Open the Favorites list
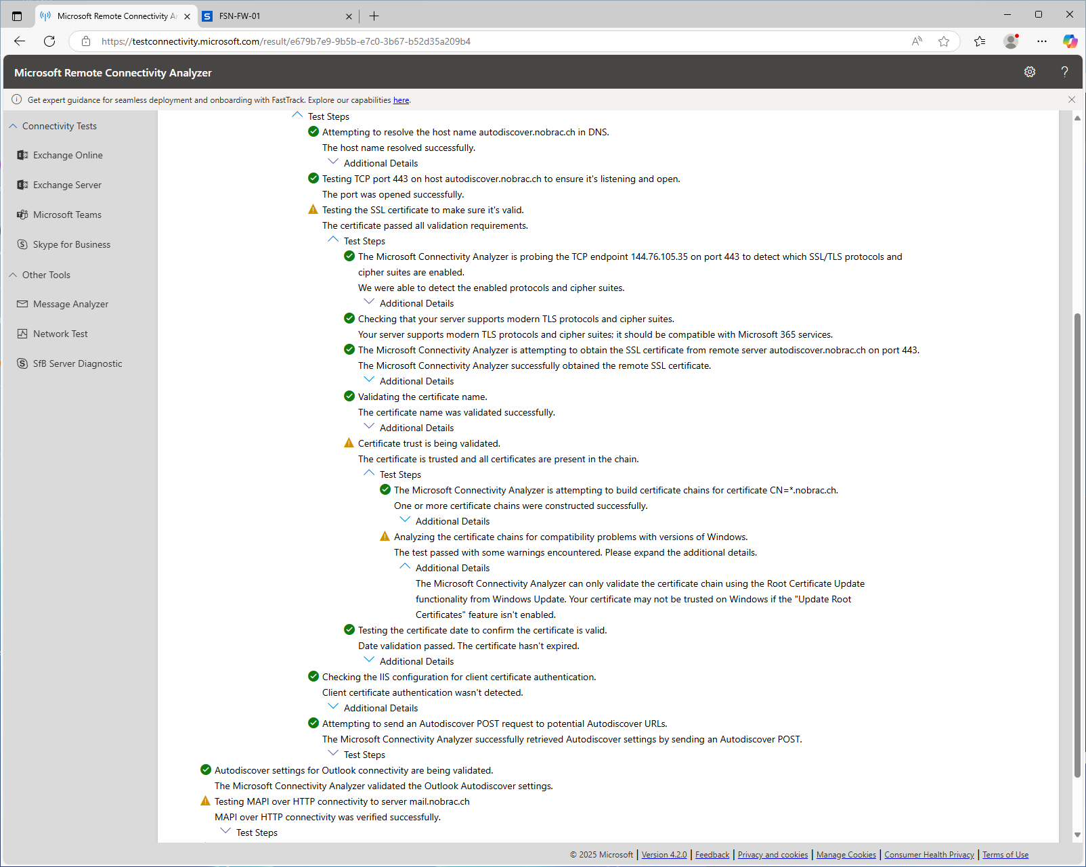 click(980, 41)
